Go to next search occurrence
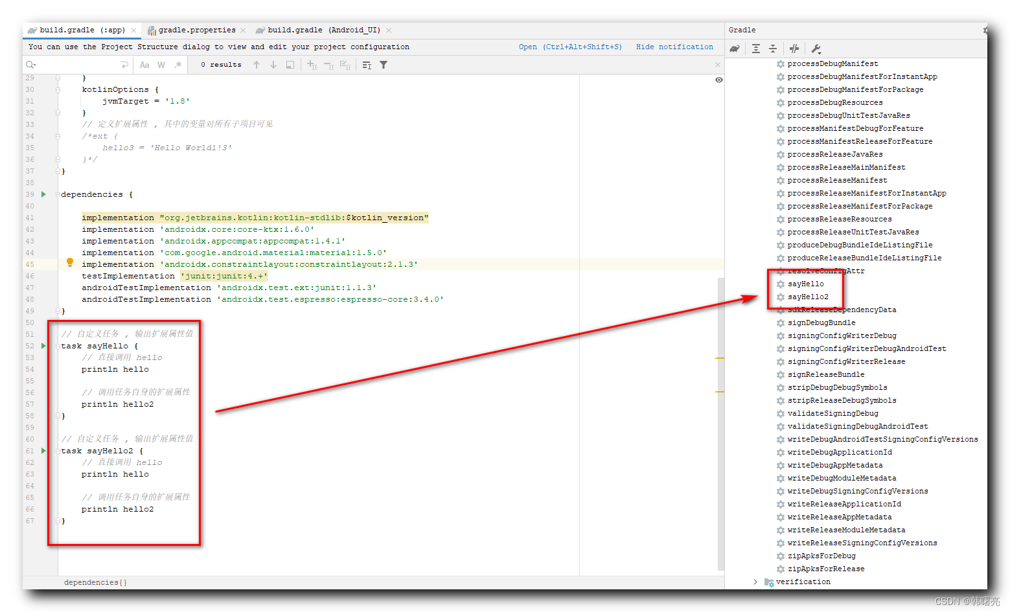 pos(273,65)
